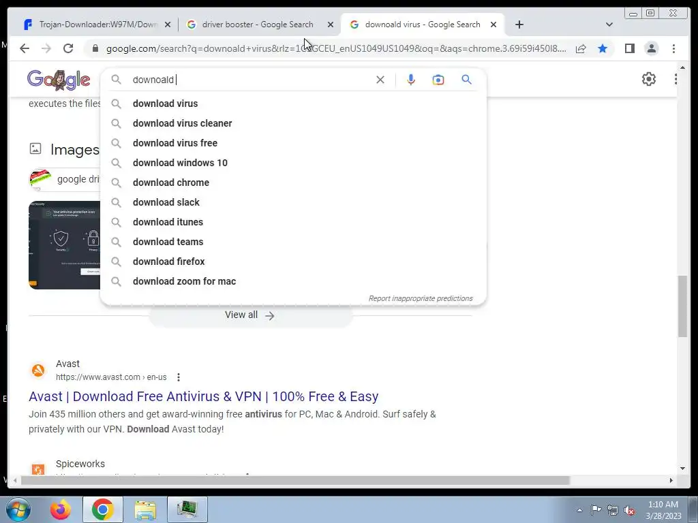Image resolution: width=698 pixels, height=523 pixels.
Task: Open Chrome's three-dot menu
Action: pos(673,48)
